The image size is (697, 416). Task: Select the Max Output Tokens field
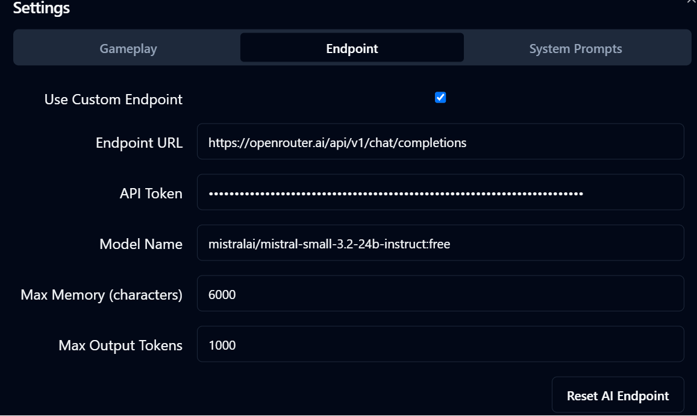point(440,345)
